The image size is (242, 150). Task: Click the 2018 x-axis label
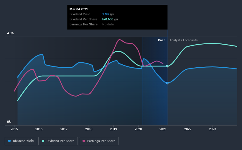[x=89, y=129]
